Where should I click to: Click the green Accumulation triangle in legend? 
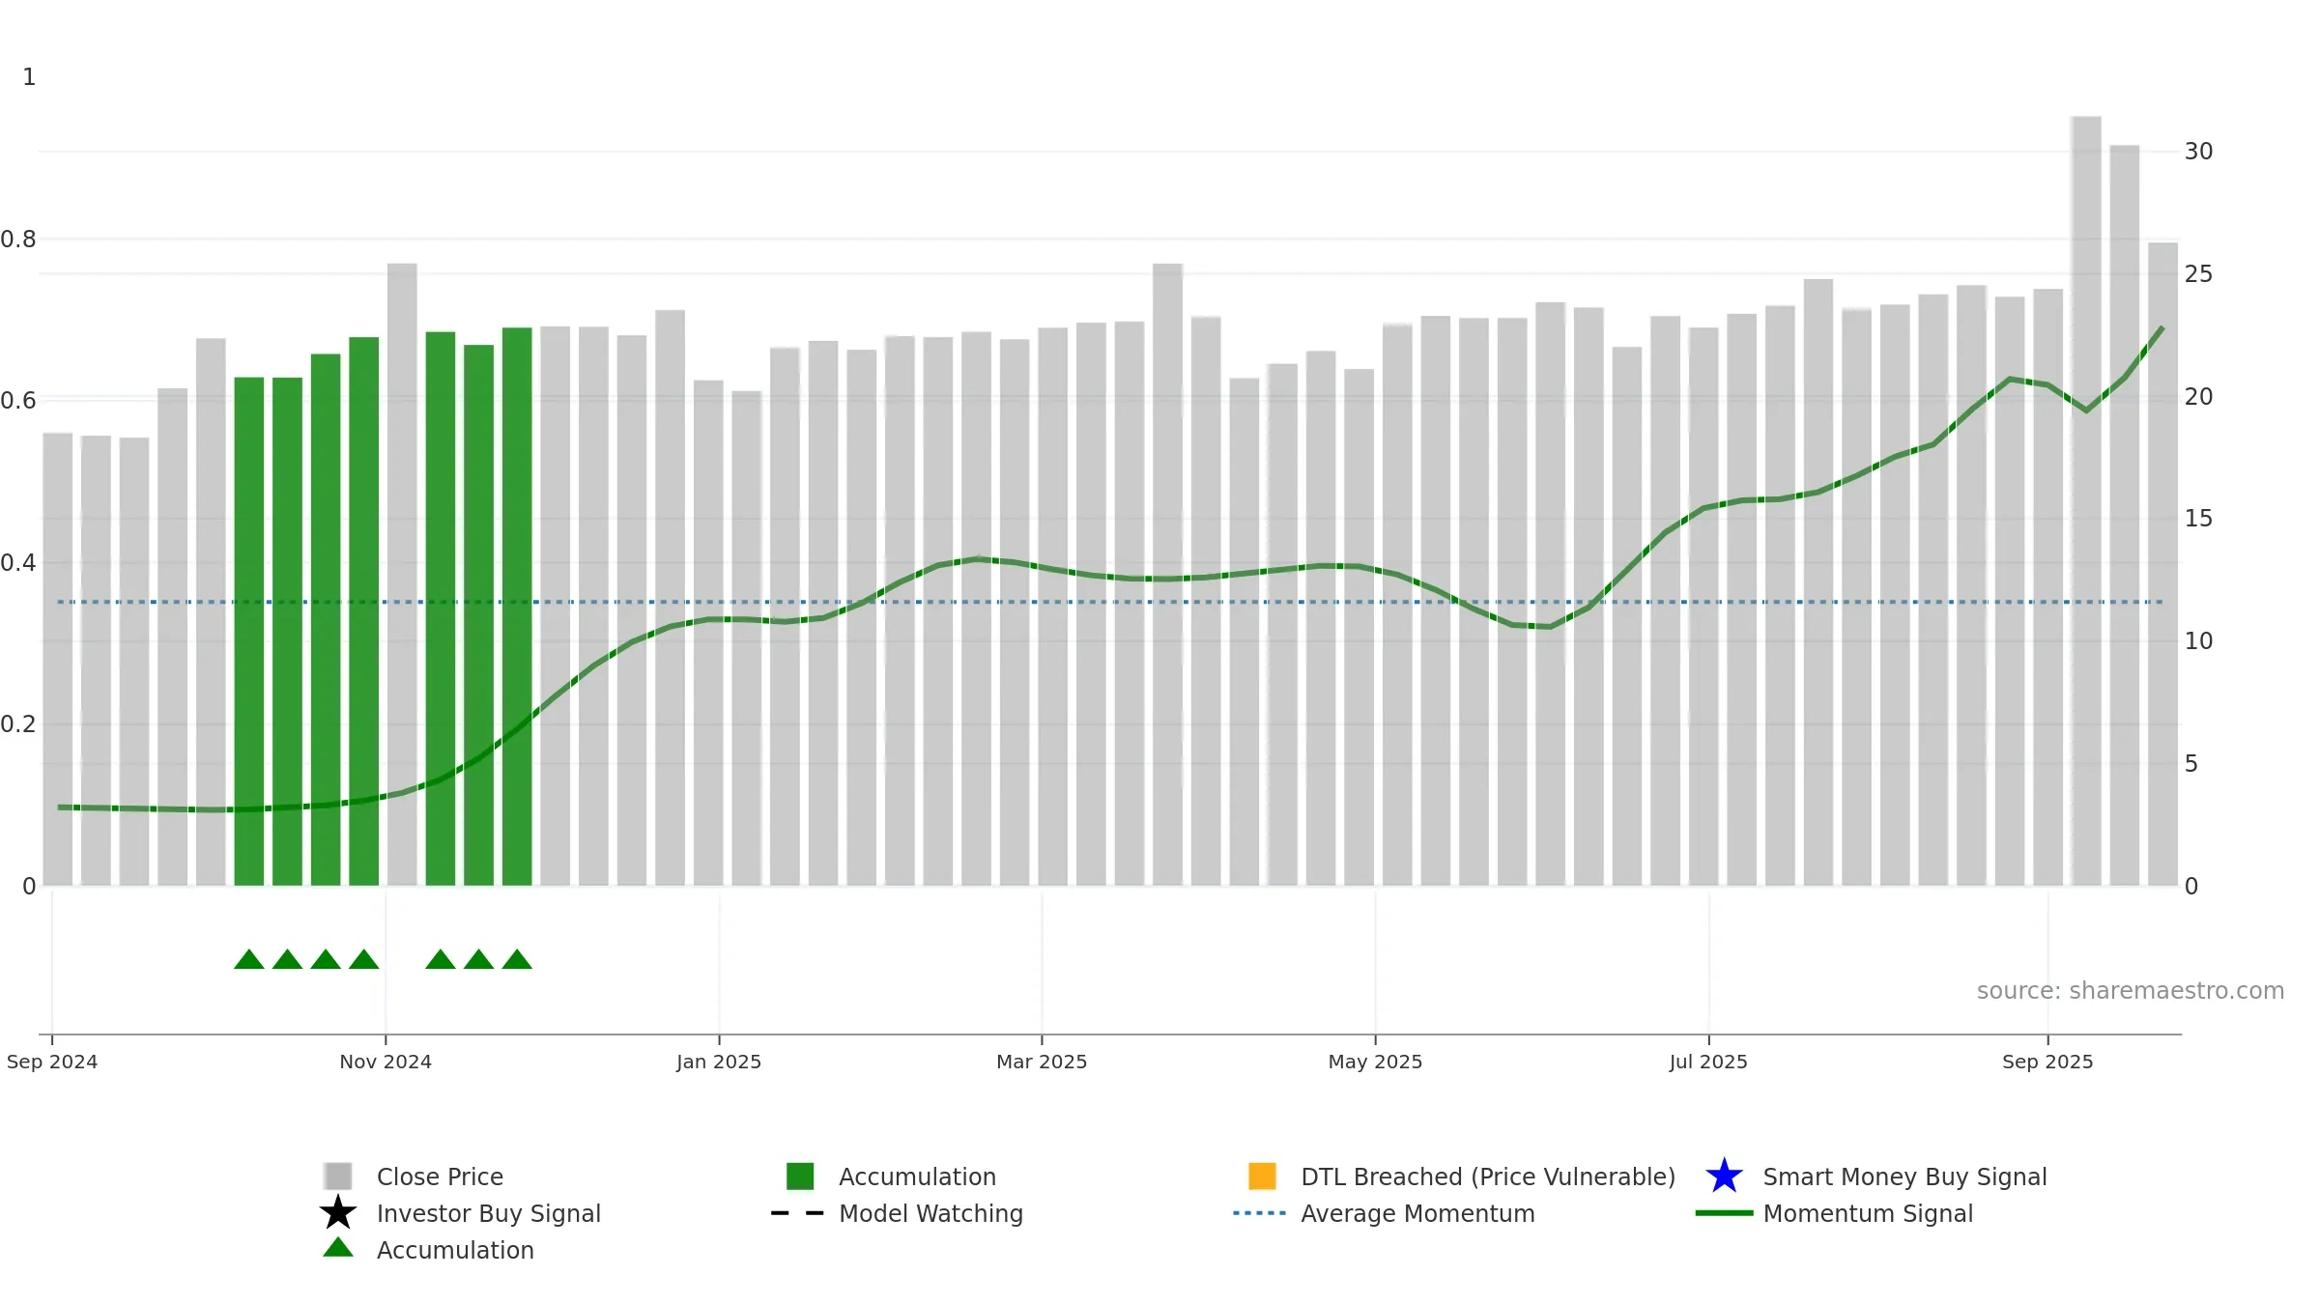coord(338,1248)
